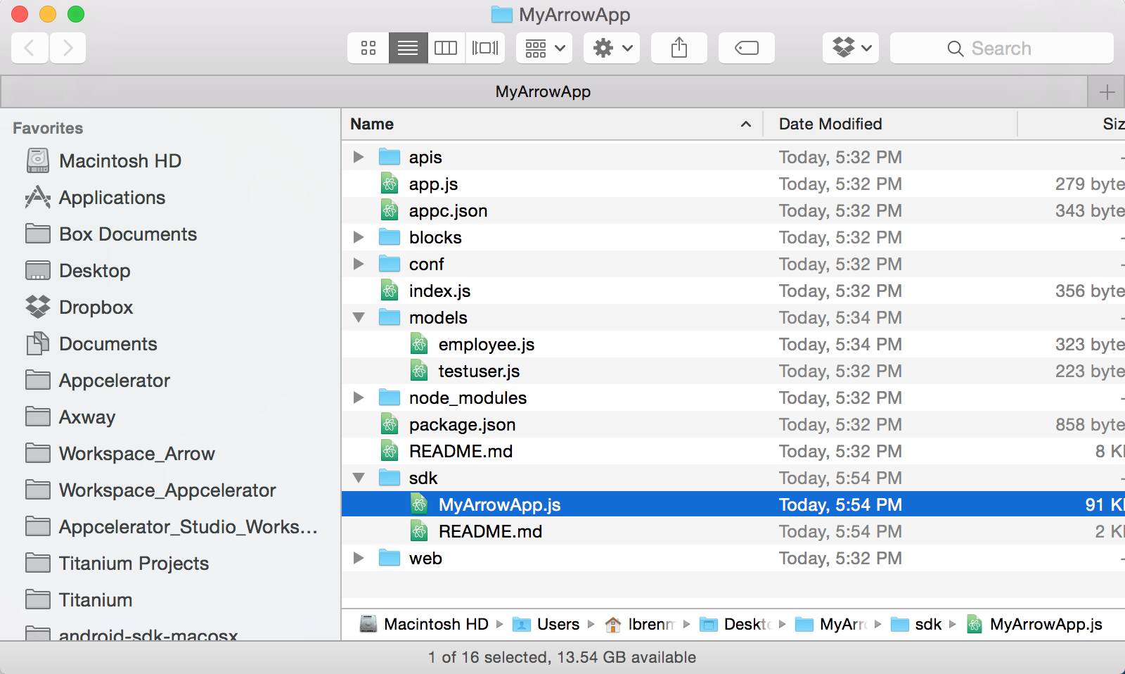
Task: Open the item arrangement dropdown
Action: tap(544, 48)
